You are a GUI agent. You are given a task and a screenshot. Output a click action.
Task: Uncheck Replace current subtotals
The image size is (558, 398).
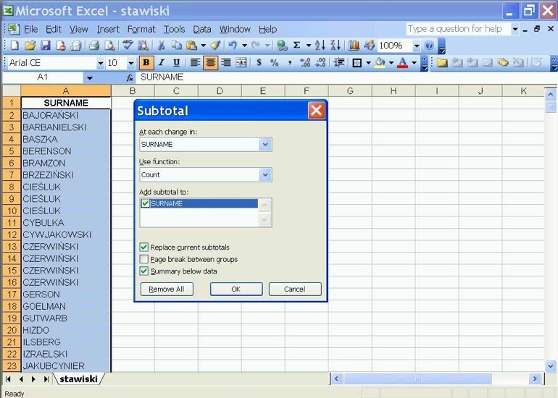143,247
